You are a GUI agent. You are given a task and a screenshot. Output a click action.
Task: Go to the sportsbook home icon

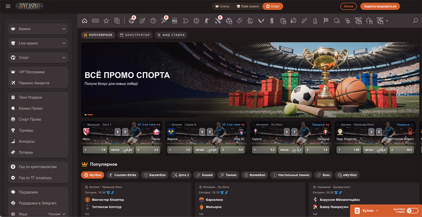pos(84,21)
